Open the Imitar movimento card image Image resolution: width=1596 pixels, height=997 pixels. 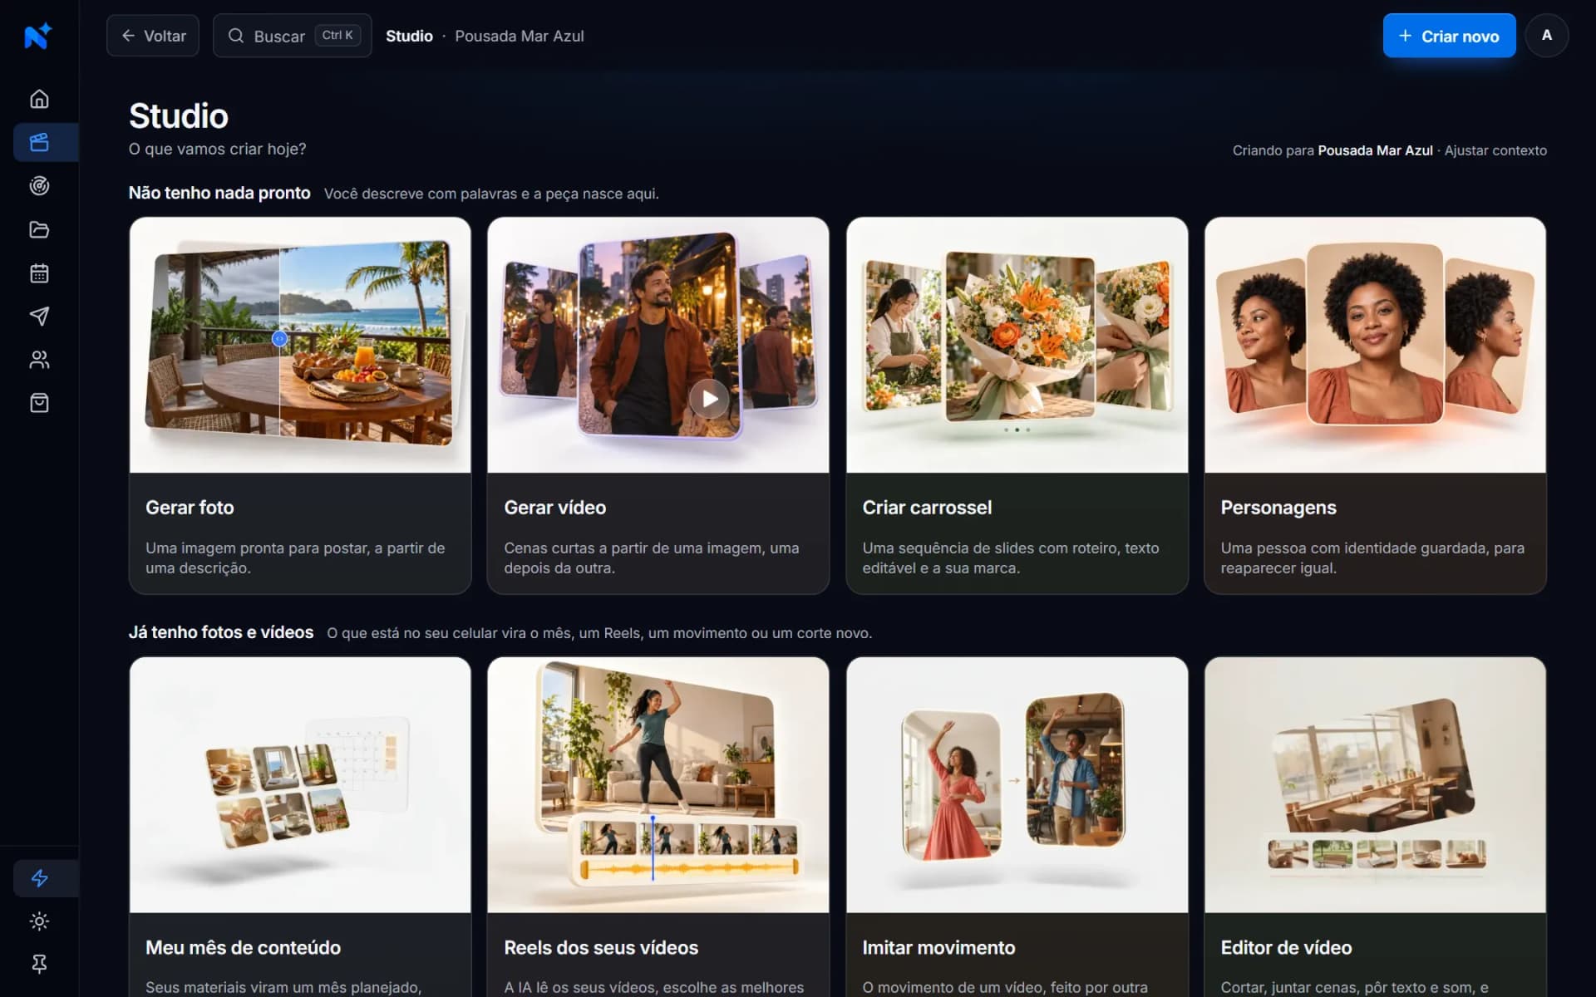[x=1017, y=785]
